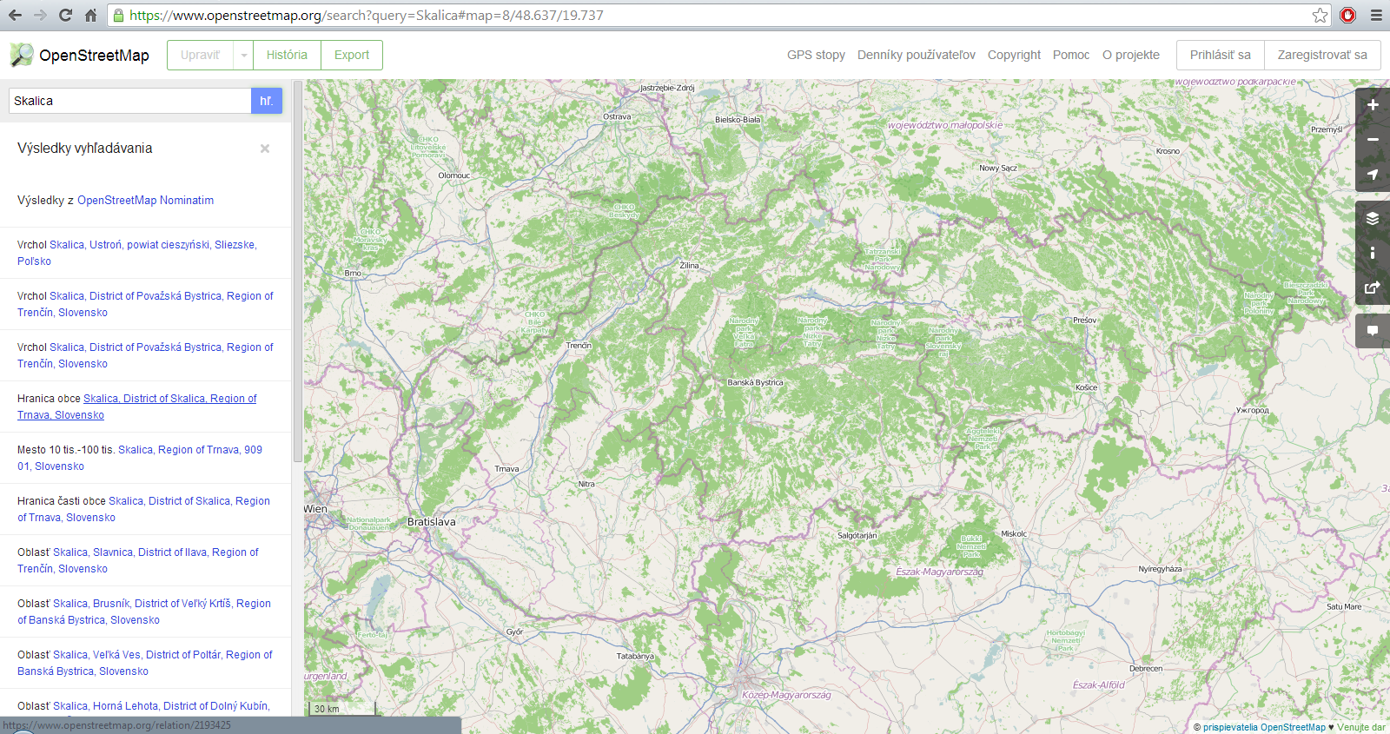The height and width of the screenshot is (734, 1390).
Task: Open GPS stopy page
Action: point(816,55)
